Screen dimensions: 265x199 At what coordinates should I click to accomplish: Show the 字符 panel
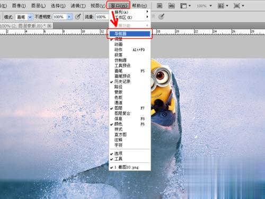click(x=130, y=145)
